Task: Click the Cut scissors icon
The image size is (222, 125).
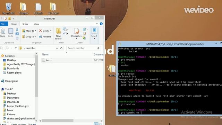Action: coord(17,29)
